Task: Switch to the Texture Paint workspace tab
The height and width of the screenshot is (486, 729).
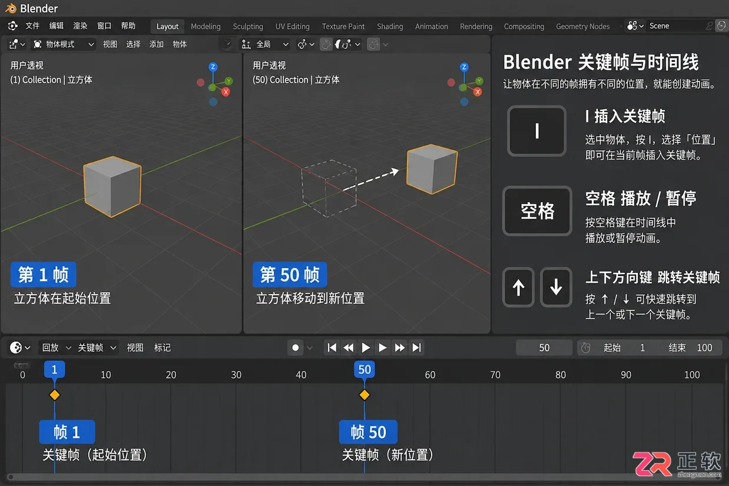Action: (x=343, y=27)
